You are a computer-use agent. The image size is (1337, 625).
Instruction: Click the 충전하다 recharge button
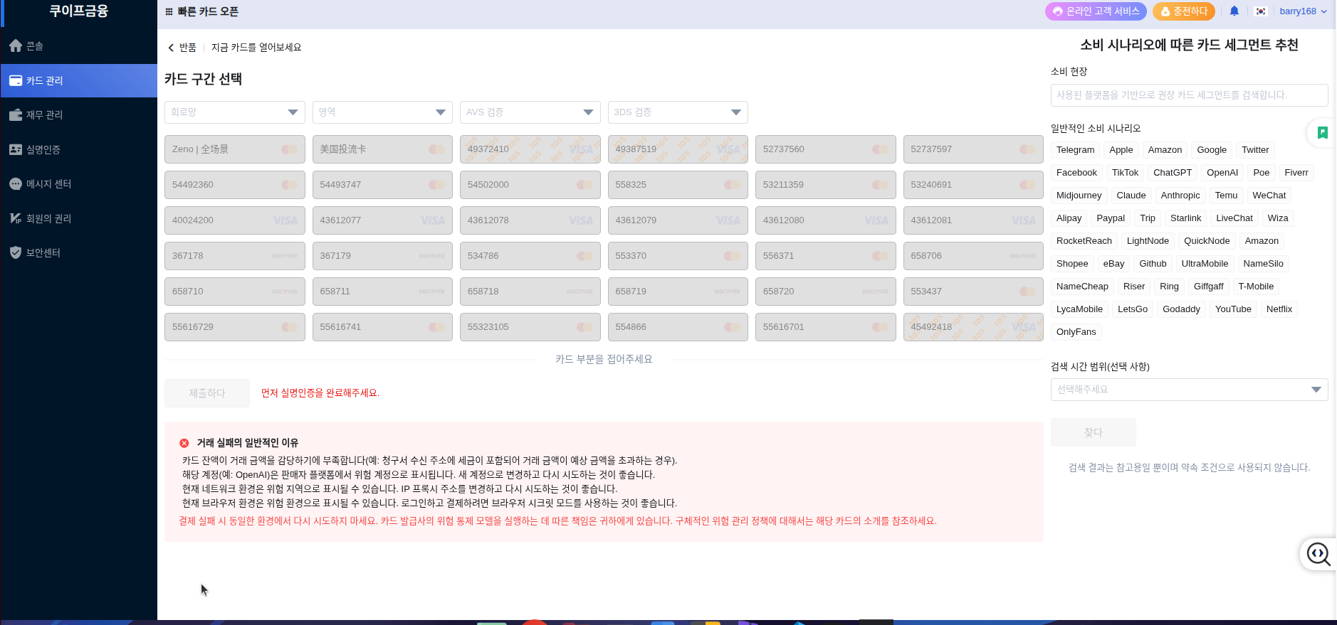[1183, 11]
